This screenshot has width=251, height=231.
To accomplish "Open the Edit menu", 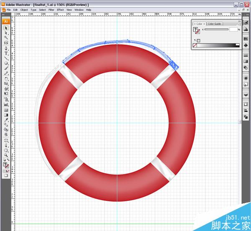I will (x=15, y=10).
